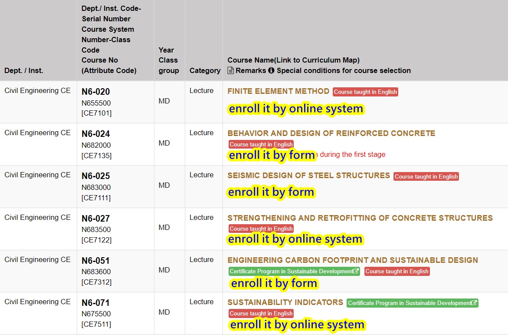Click English badge beside Finite Element Method
The height and width of the screenshot is (335, 508).
[365, 92]
